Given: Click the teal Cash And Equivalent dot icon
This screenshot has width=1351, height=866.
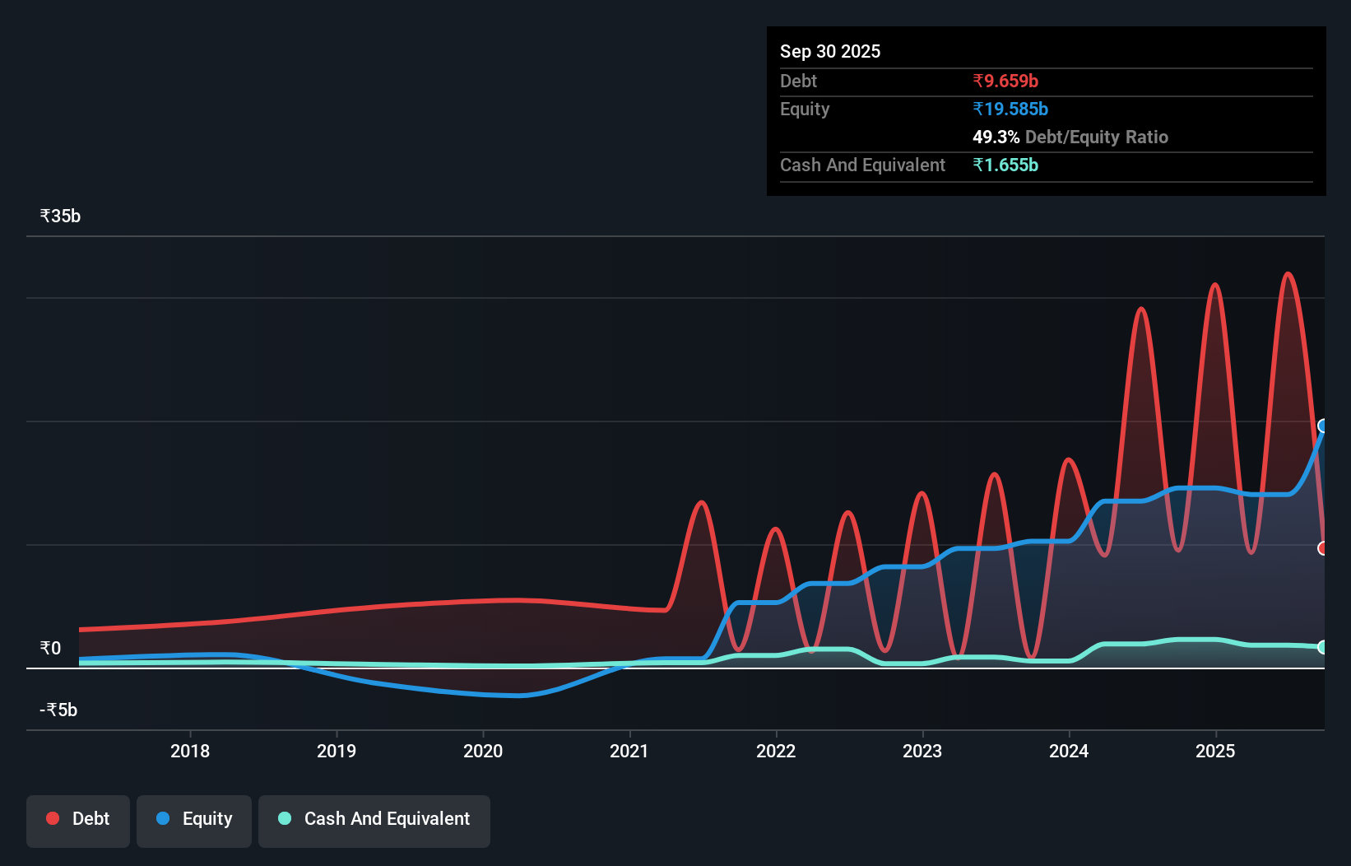Looking at the screenshot, I should (284, 818).
